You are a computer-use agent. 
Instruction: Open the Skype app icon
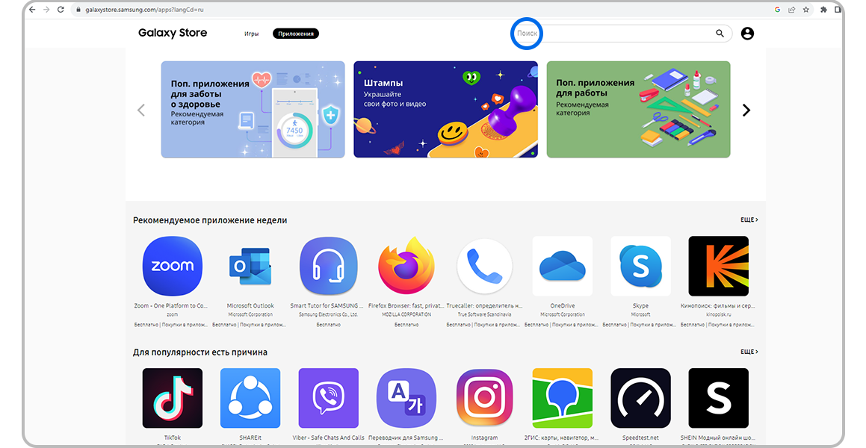pos(640,266)
